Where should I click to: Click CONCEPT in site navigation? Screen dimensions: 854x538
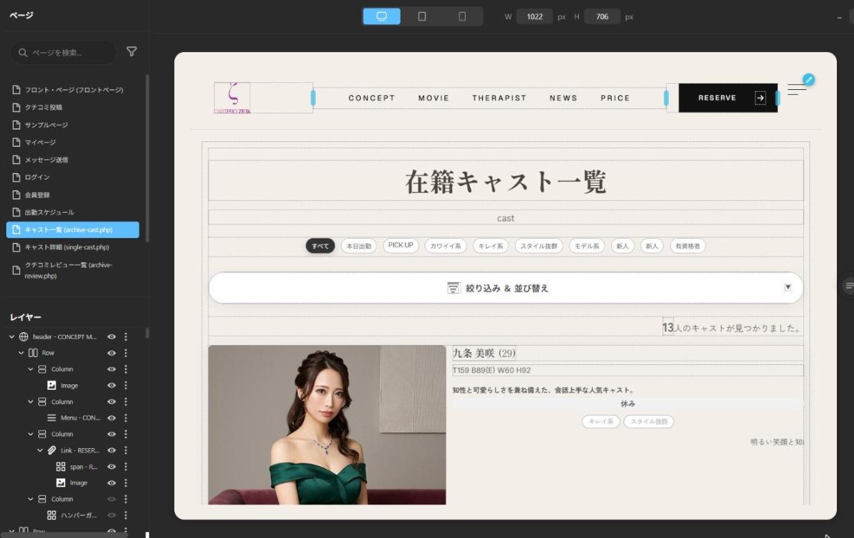click(x=372, y=98)
